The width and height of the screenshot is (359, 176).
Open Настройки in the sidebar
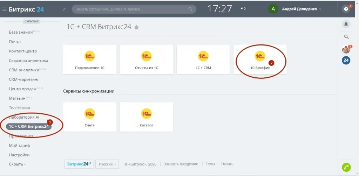pos(19,155)
